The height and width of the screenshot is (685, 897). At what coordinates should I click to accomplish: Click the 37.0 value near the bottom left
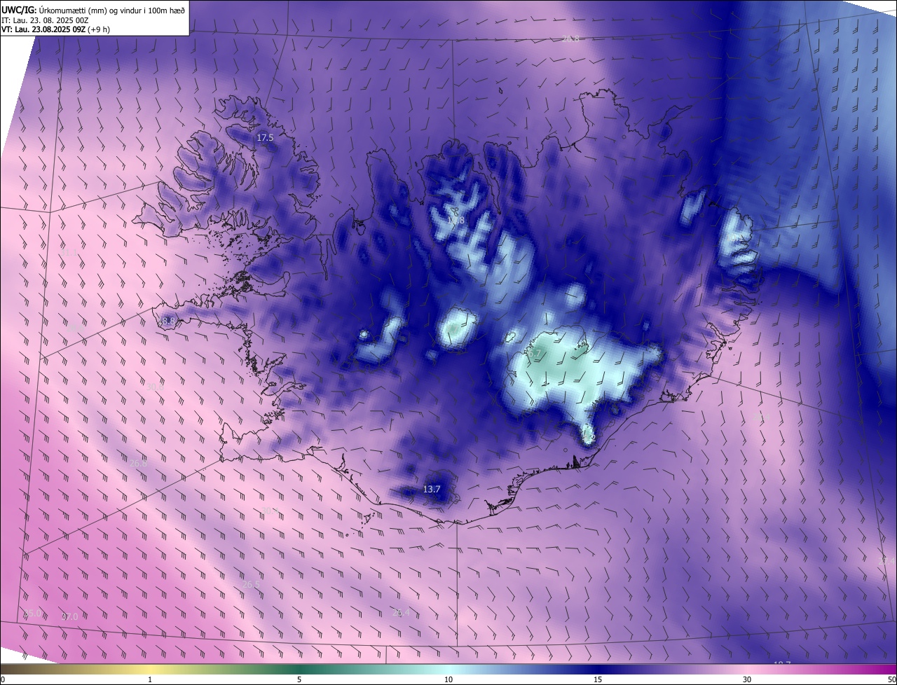coord(69,616)
